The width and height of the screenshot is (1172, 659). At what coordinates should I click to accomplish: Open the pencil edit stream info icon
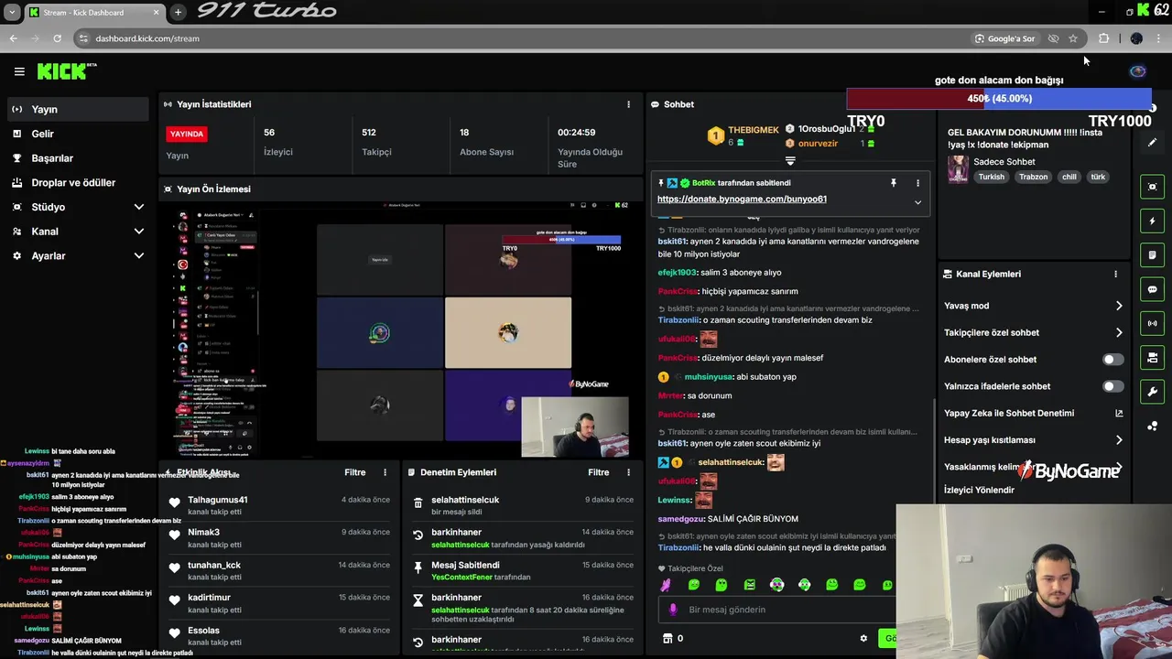[x=1152, y=143]
